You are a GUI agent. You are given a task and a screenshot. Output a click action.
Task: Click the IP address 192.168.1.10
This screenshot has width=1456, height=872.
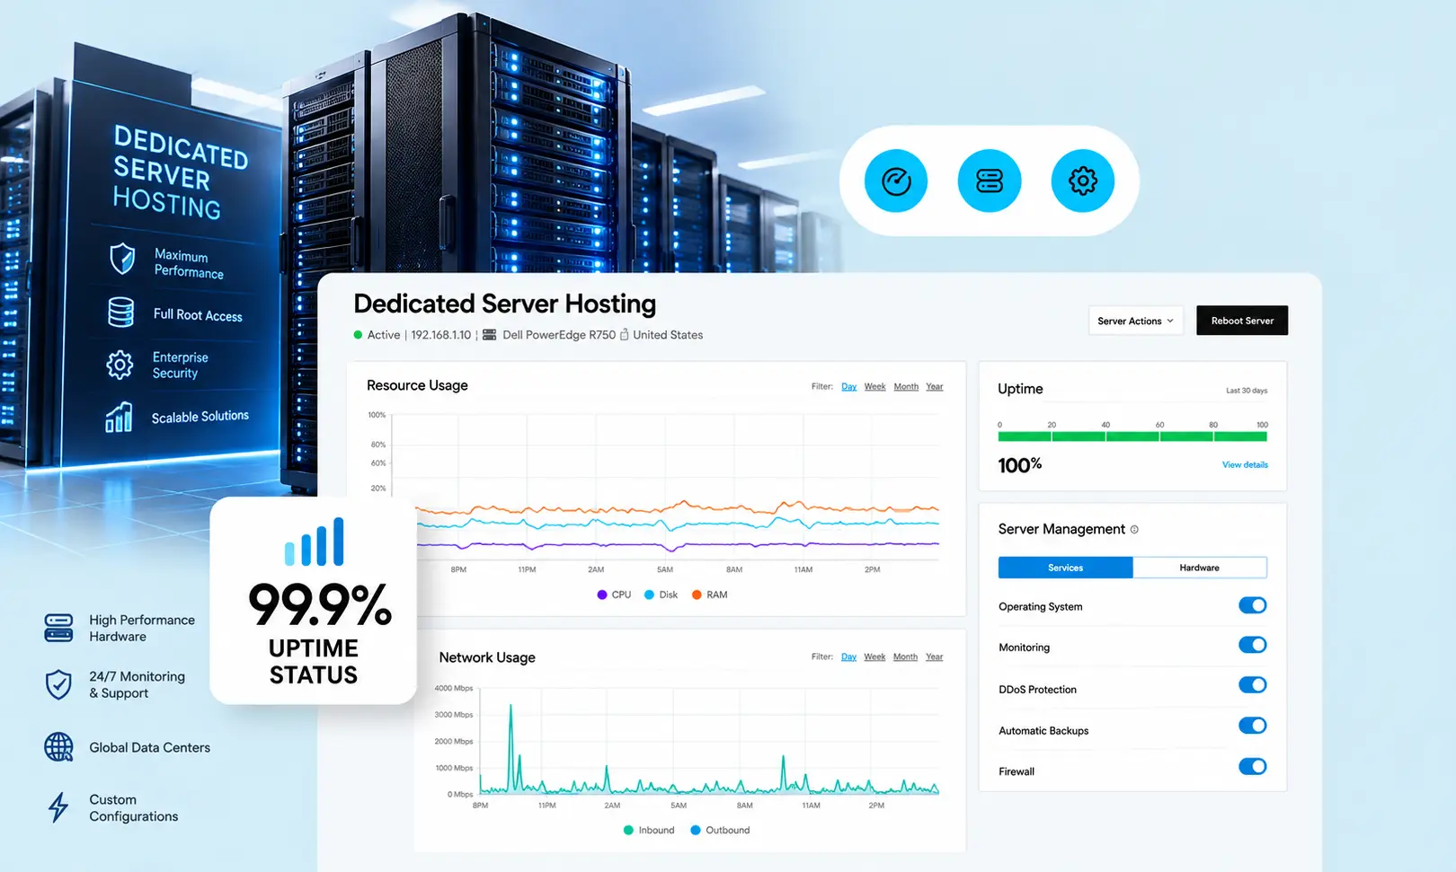(441, 335)
